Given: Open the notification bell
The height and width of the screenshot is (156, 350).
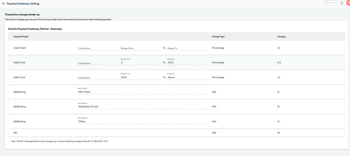Looking at the screenshot, I should click(342, 3).
